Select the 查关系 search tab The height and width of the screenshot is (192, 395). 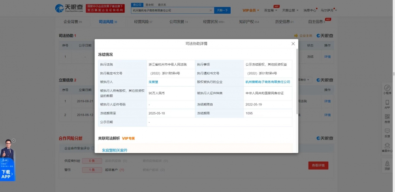(162, 5)
